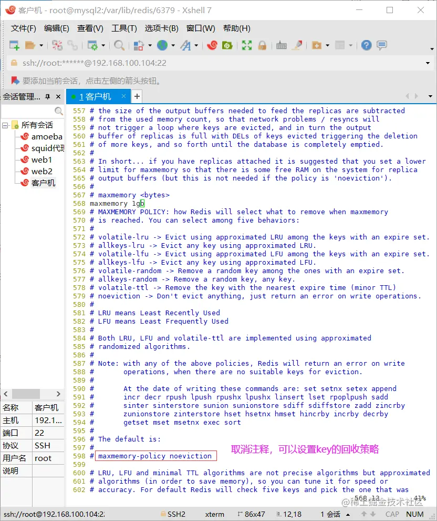
Task: Click the Copy/Paste layout toolbar icon
Action: [139, 45]
